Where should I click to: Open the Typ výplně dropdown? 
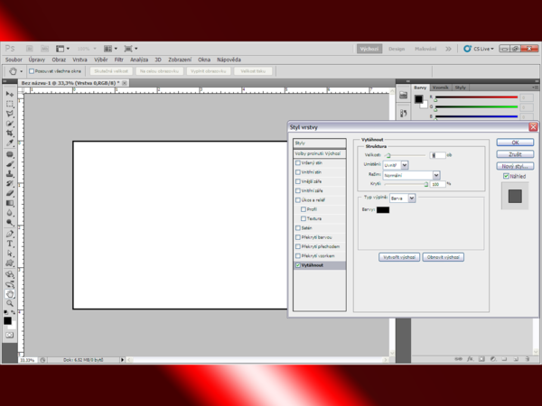click(403, 198)
